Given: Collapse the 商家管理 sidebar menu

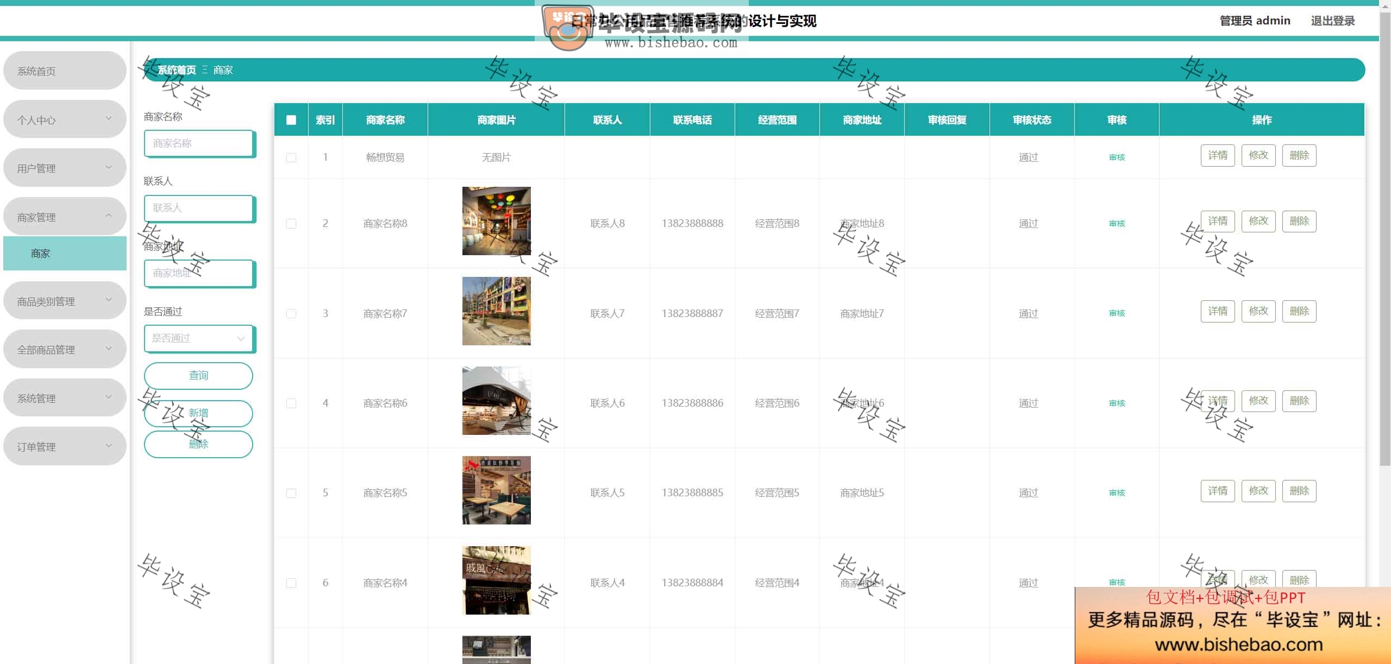Looking at the screenshot, I should point(65,217).
